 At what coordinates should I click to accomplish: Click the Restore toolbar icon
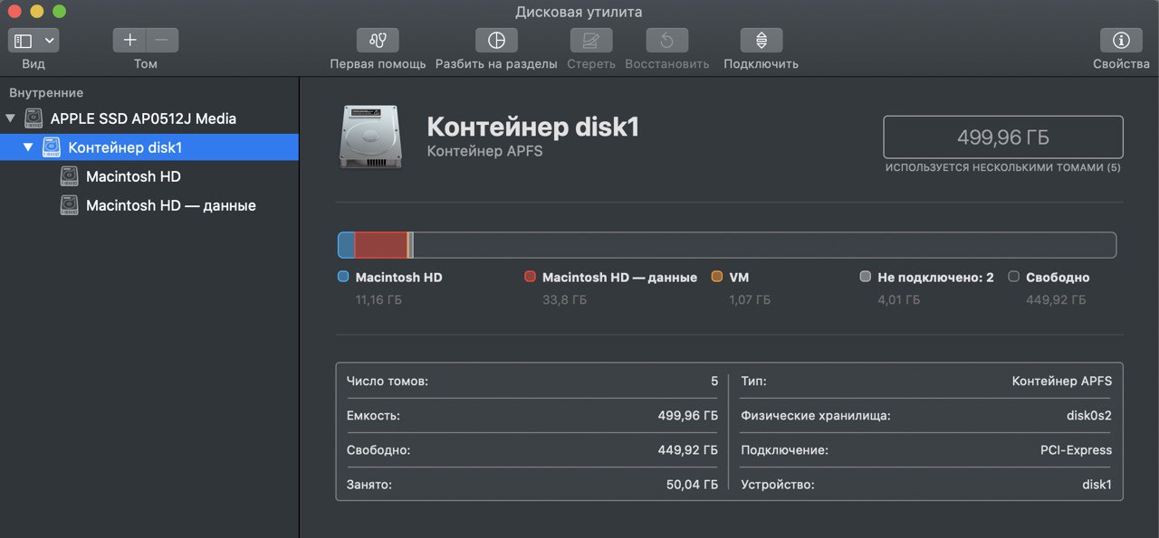point(667,41)
